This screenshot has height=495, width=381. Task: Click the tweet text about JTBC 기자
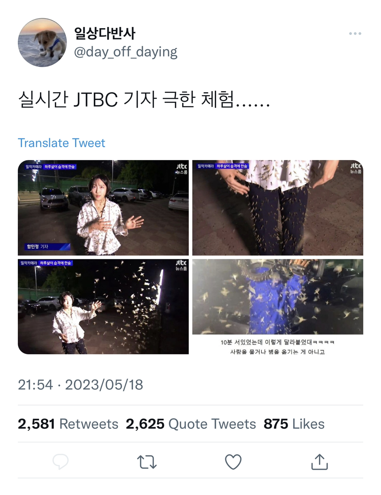pyautogui.click(x=144, y=100)
